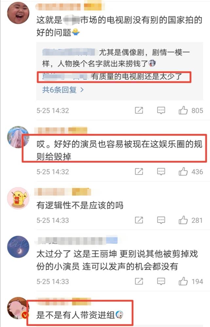Open the 'life' moon avatar profile
Viewport: 210px width, 327px height.
click(x=18, y=247)
